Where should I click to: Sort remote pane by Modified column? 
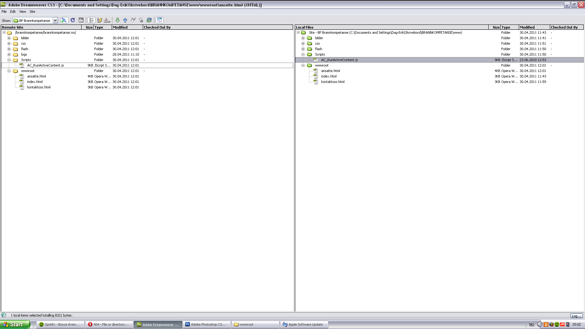[127, 27]
